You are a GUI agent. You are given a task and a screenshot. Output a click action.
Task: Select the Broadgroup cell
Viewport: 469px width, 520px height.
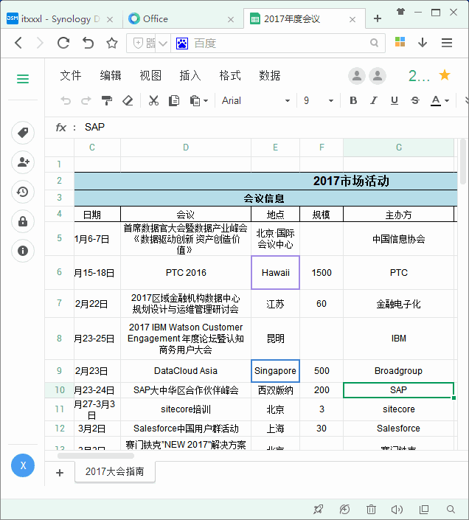(x=398, y=371)
